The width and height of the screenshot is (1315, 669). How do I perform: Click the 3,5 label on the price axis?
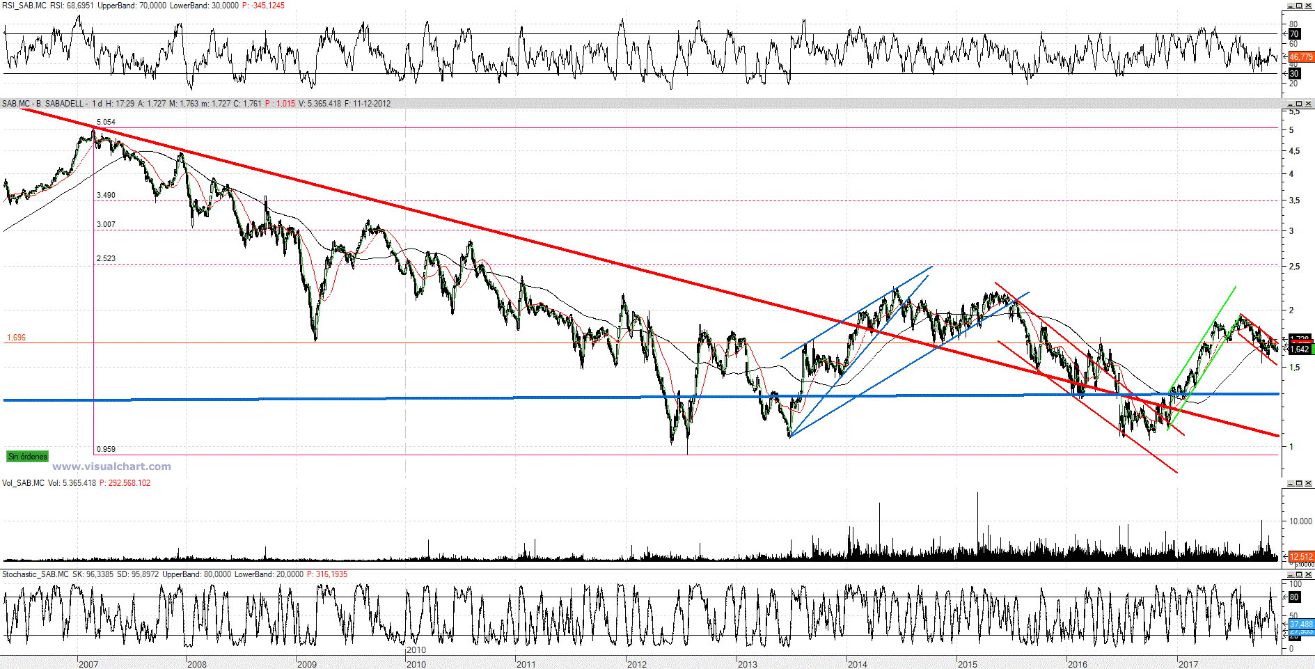[1295, 200]
